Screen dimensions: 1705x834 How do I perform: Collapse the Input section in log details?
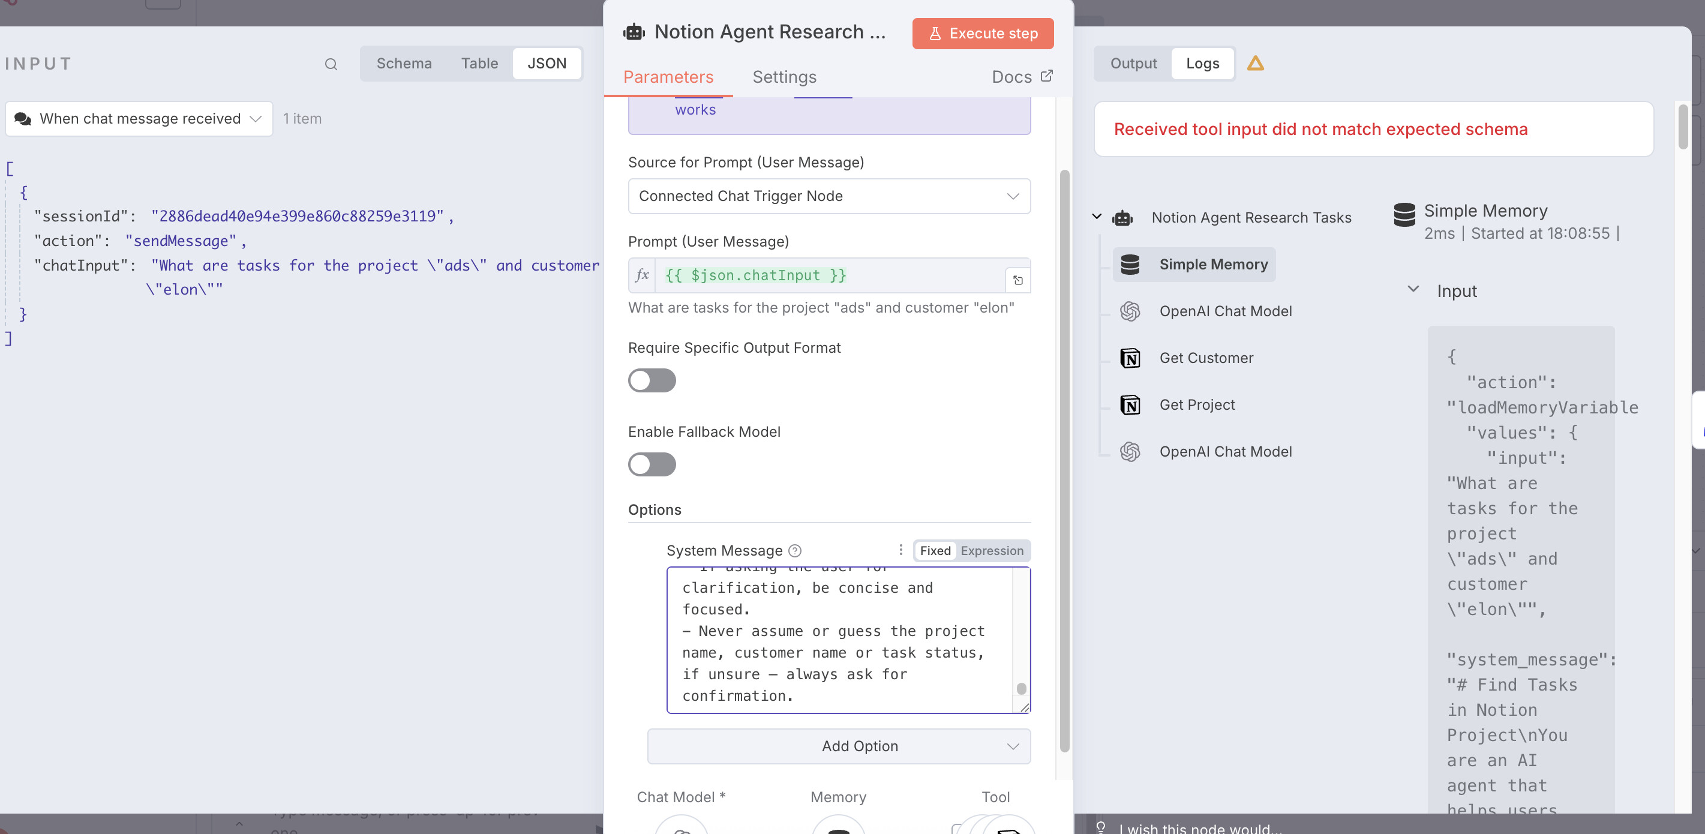pos(1413,289)
